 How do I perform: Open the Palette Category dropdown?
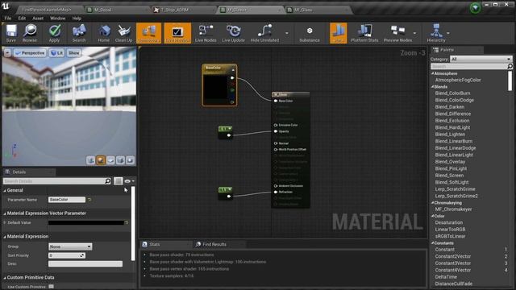pyautogui.click(x=481, y=59)
